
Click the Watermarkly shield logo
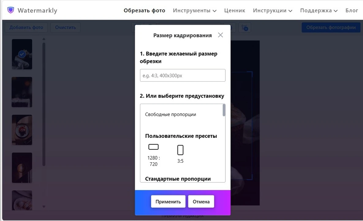tap(11, 10)
